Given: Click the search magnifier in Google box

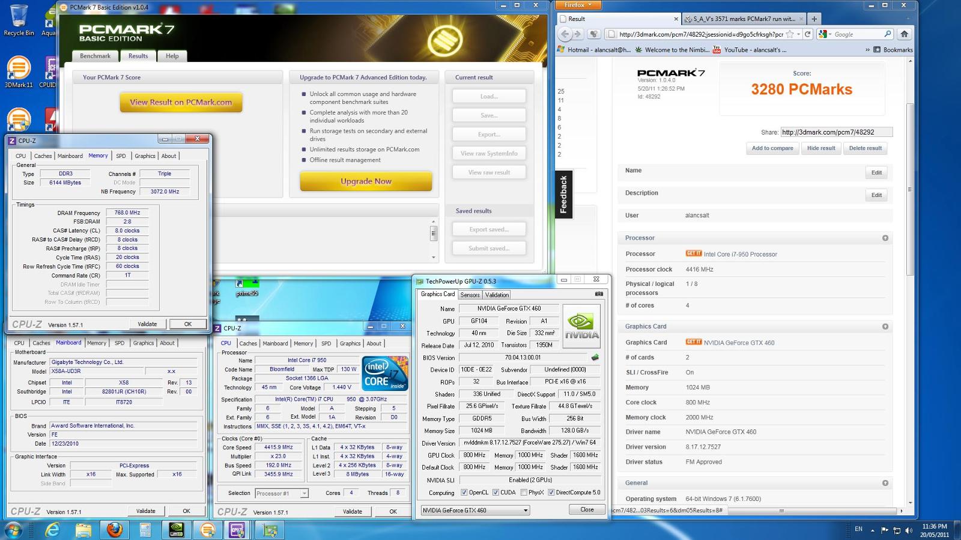Looking at the screenshot, I should (888, 34).
